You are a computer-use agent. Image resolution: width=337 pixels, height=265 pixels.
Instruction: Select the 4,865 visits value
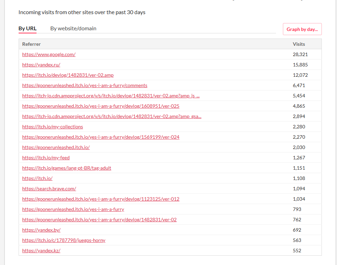(x=299, y=106)
